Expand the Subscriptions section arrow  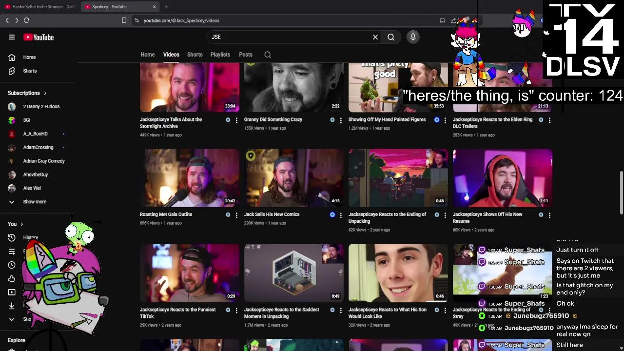(x=45, y=93)
